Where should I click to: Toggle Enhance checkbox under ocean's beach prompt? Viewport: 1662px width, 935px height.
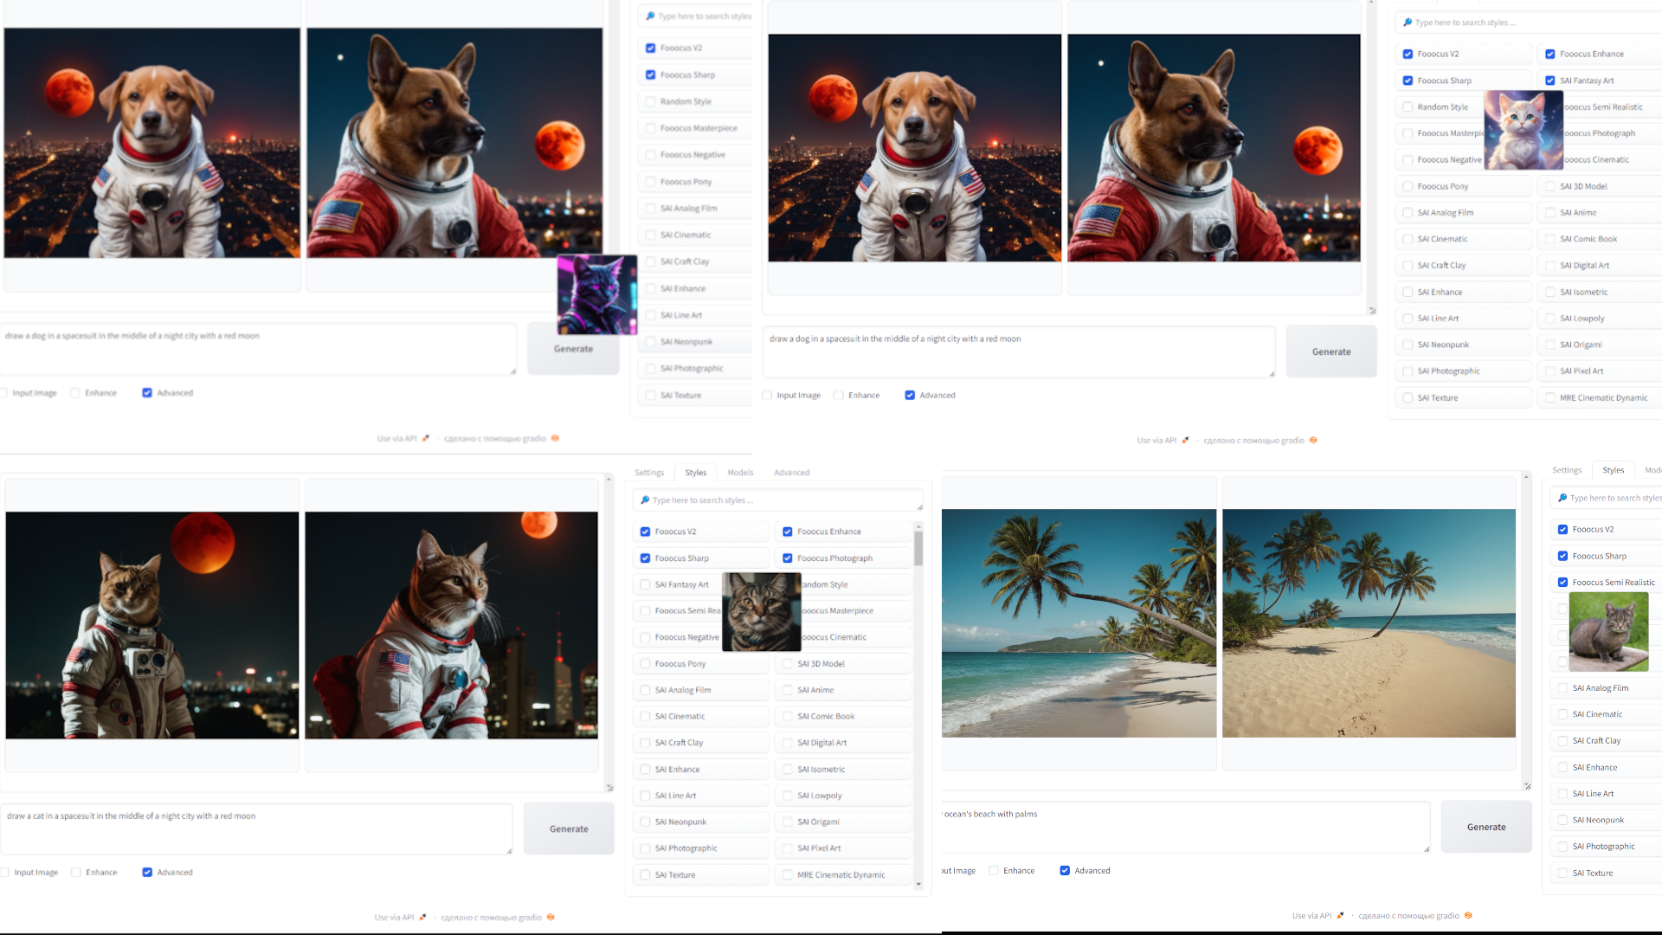[994, 871]
